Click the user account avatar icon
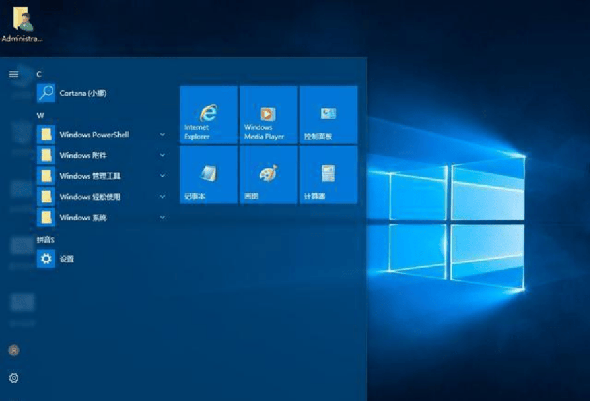The height and width of the screenshot is (401, 591). (13, 350)
